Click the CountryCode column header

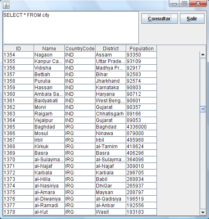click(80, 48)
